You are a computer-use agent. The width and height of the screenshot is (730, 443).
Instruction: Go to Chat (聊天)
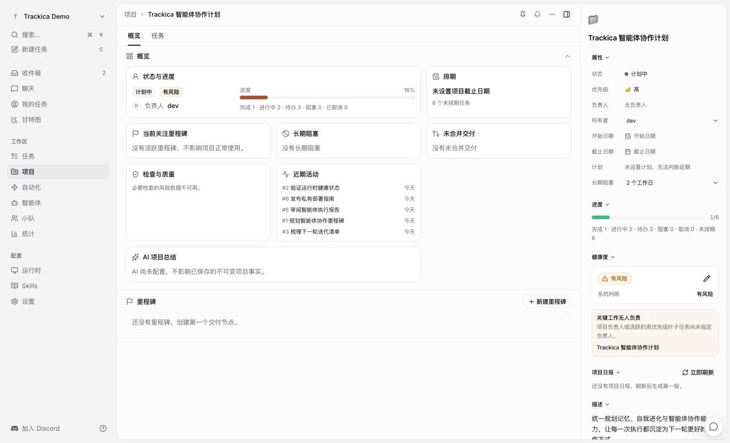[x=58, y=89]
